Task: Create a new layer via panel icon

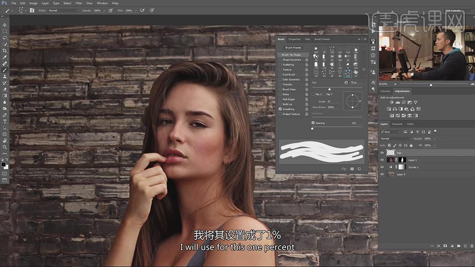Action: [x=465, y=246]
